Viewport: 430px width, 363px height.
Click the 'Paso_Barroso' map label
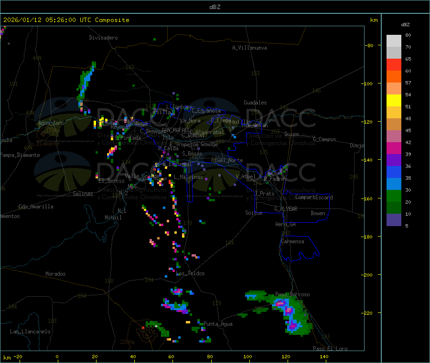(292, 294)
